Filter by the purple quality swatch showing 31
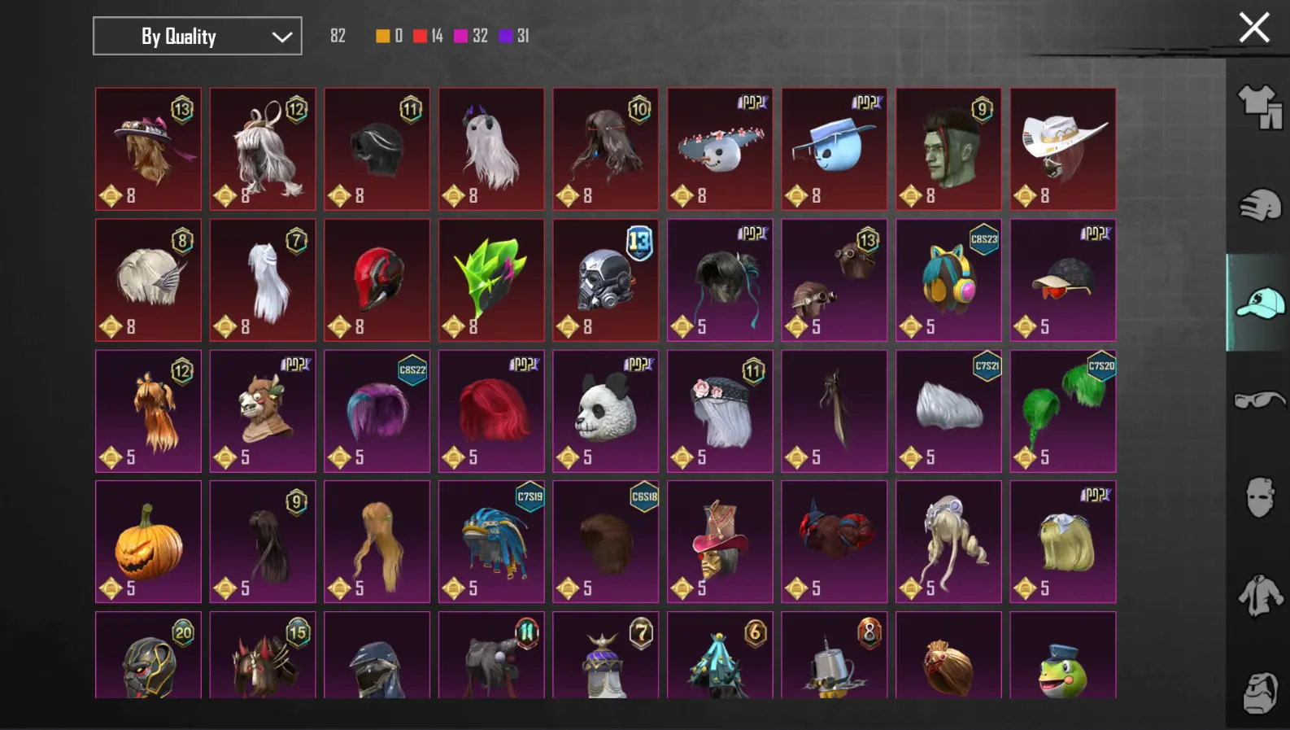1290x730 pixels. [506, 36]
